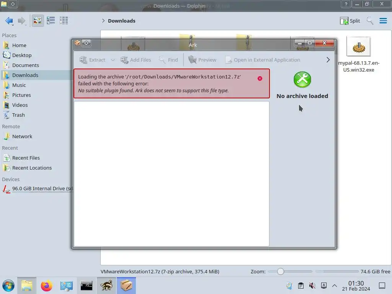The image size is (392, 294).
Task: Click the VMwareWorkstation12.7z status bar text
Action: pyautogui.click(x=160, y=271)
